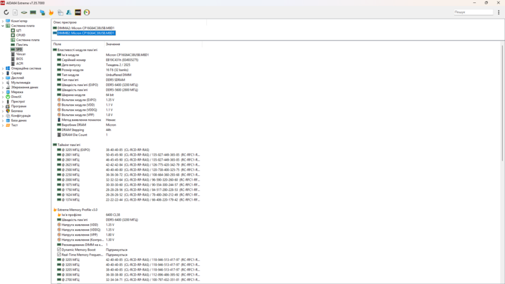
Task: Select the Ім'я профілю row
Action: pos(126,215)
